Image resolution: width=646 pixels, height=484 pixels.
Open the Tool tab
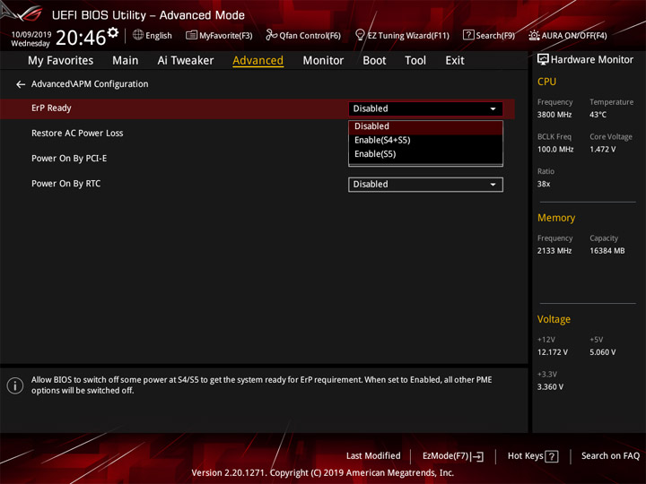pos(415,61)
